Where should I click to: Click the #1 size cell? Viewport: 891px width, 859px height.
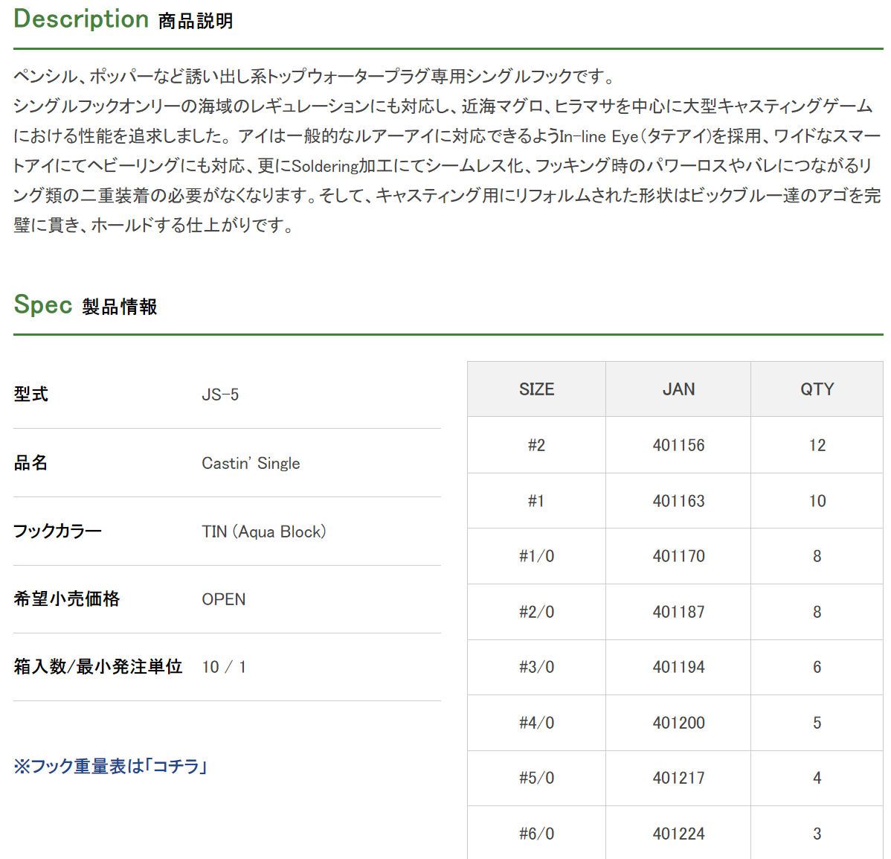click(536, 501)
